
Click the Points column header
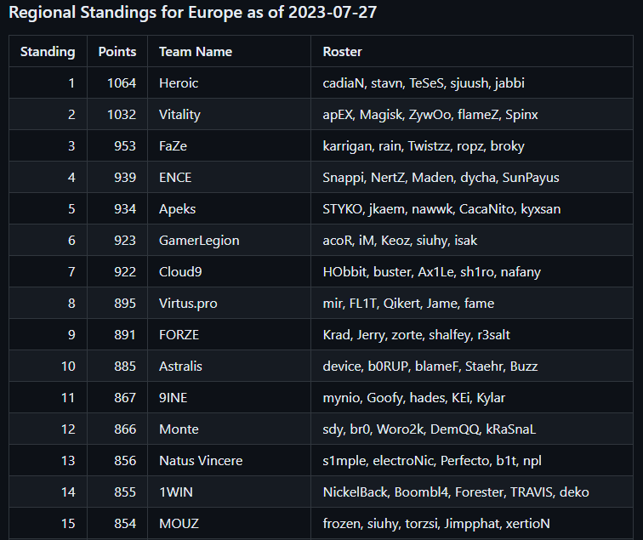pyautogui.click(x=117, y=51)
